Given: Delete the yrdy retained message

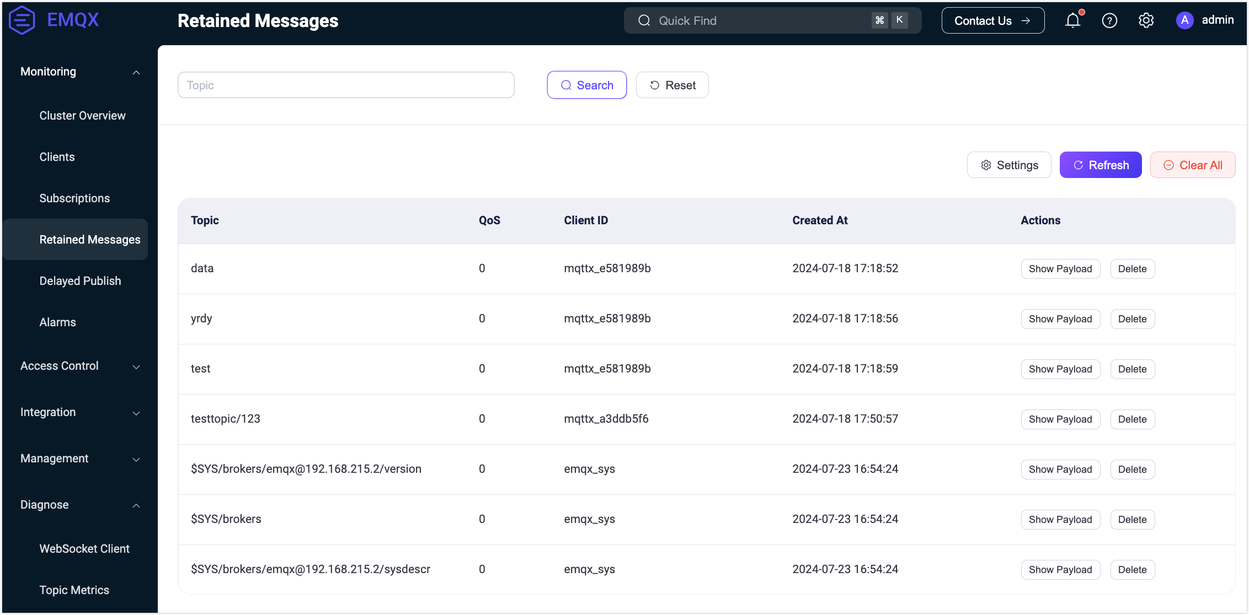Looking at the screenshot, I should coord(1131,319).
